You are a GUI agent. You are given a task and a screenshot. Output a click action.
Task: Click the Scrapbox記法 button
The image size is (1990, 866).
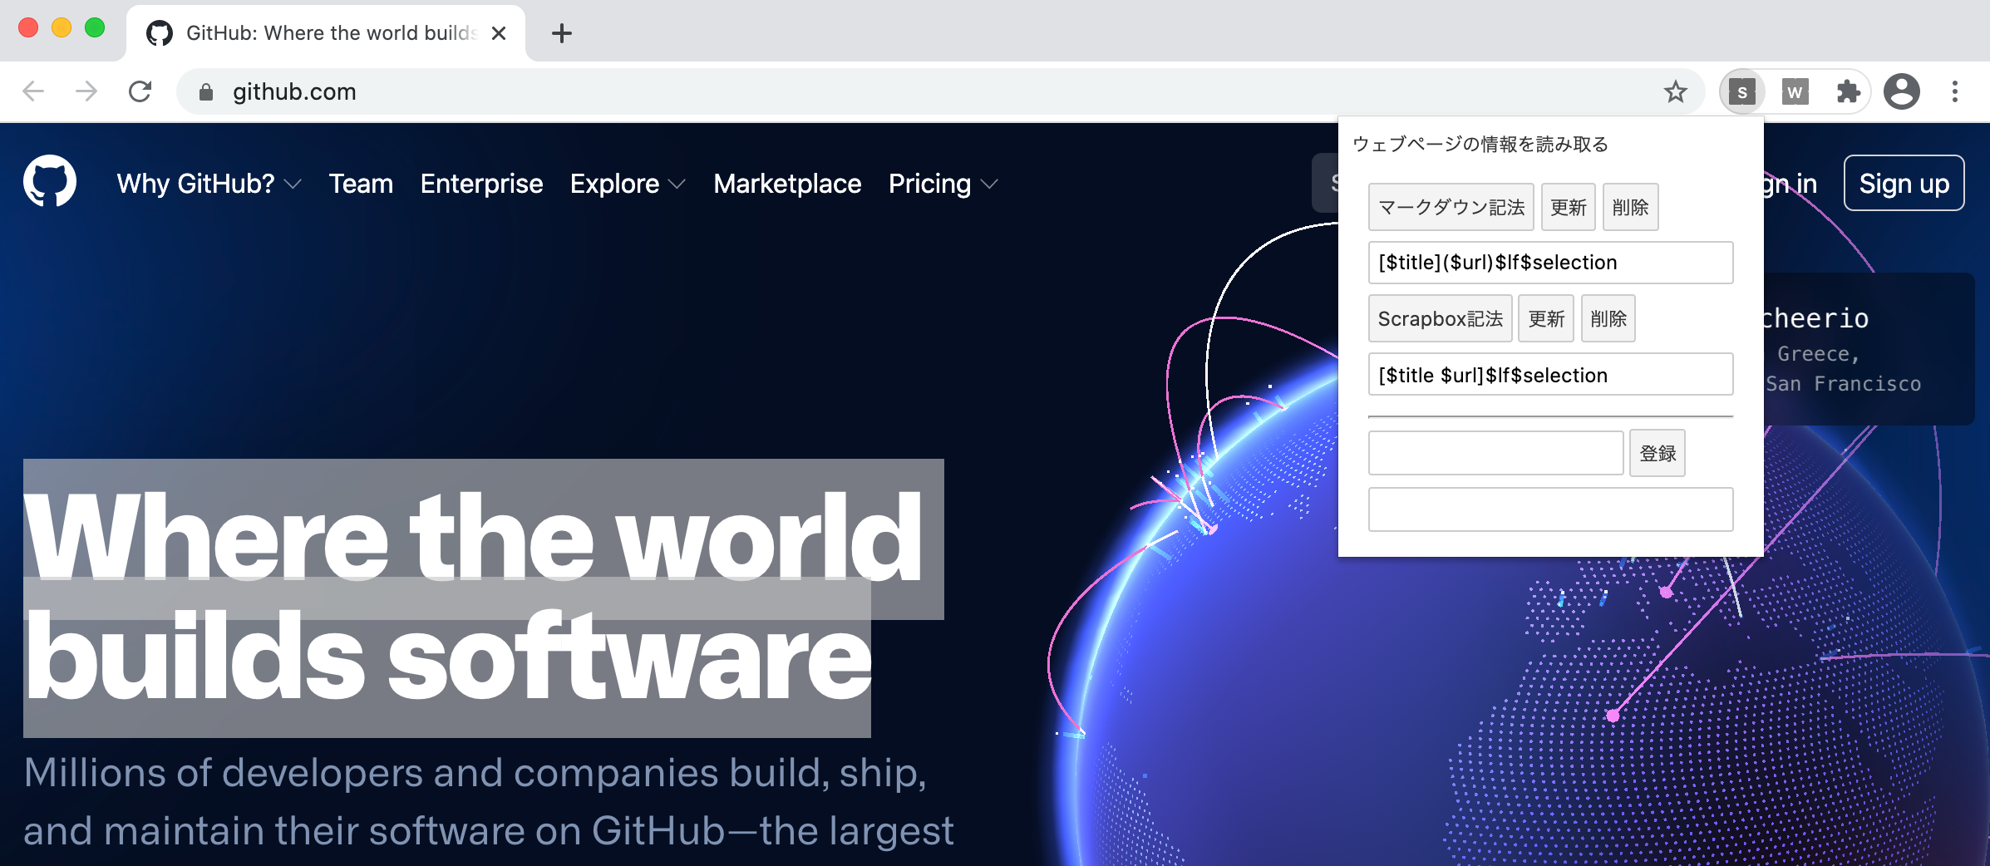pyautogui.click(x=1440, y=318)
